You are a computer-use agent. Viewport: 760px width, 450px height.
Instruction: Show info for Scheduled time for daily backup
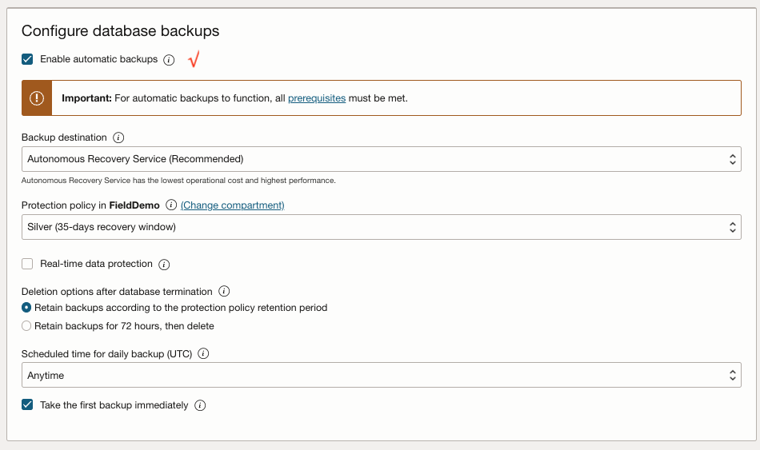(203, 353)
